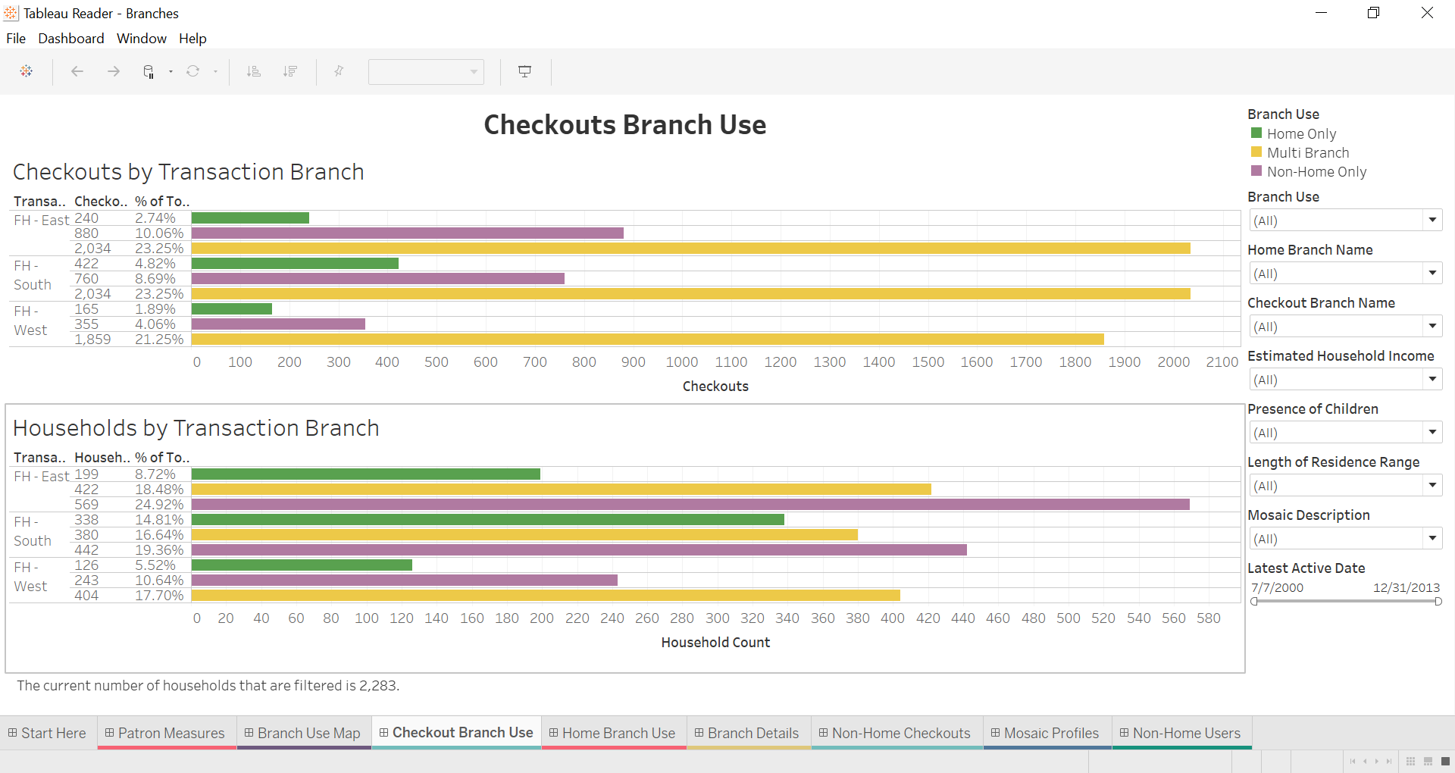Viewport: 1455px width, 773px height.
Task: Open the toolbar fit selector combo box
Action: [426, 72]
